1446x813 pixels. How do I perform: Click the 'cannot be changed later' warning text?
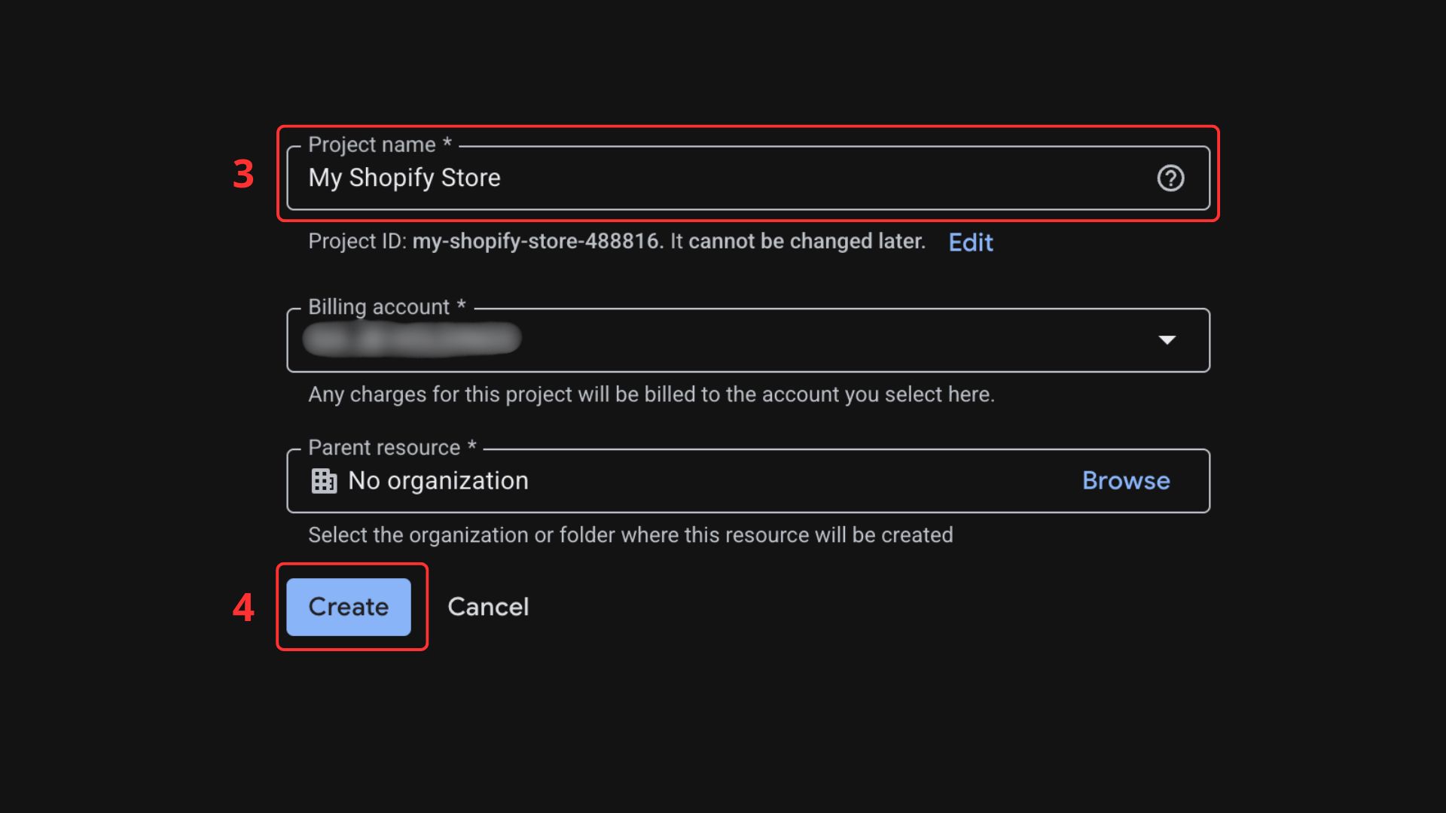pos(806,242)
